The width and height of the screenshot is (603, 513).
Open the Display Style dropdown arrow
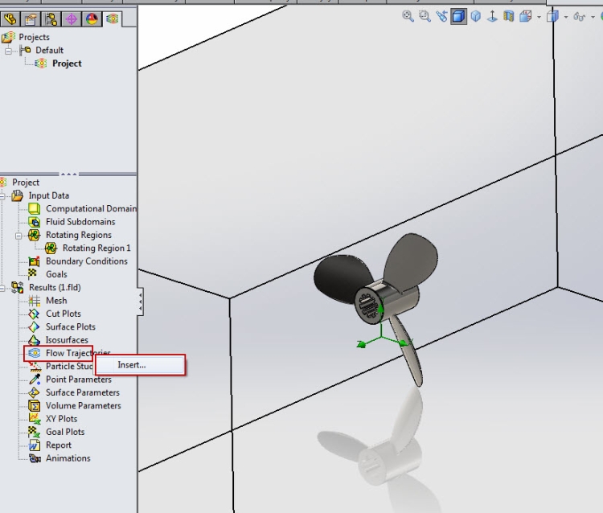[x=566, y=17]
